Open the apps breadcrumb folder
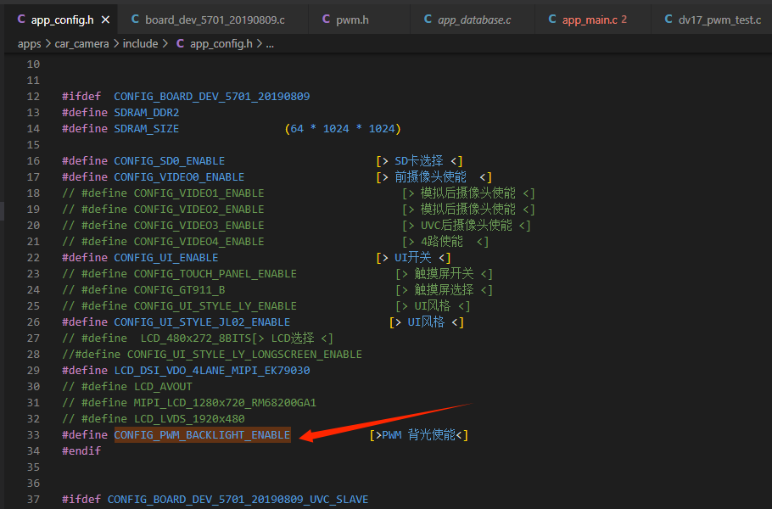Viewport: 772px width, 509px height. [30, 44]
